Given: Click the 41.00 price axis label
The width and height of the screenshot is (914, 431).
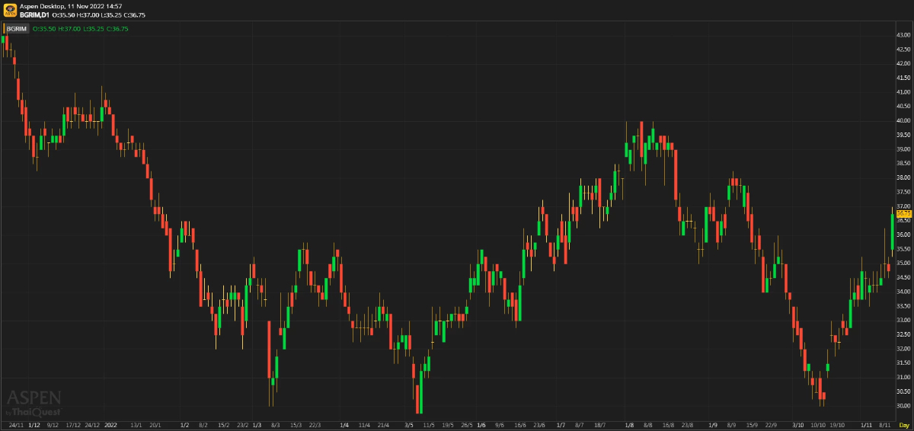Looking at the screenshot, I should (x=903, y=92).
